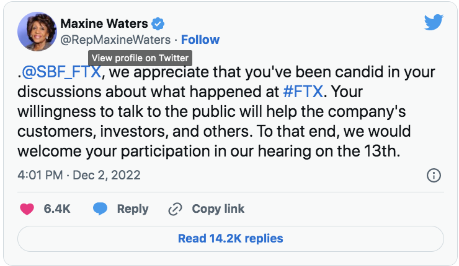Click the Reply text label
459x266 pixels.
point(132,209)
